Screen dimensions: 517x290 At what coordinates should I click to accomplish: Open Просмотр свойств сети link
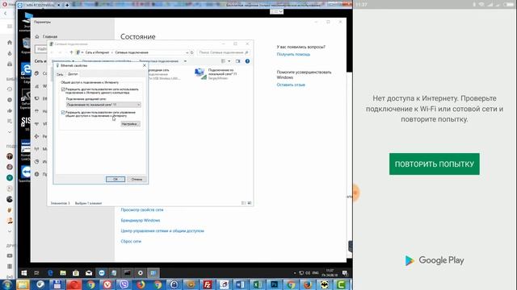[x=142, y=209]
